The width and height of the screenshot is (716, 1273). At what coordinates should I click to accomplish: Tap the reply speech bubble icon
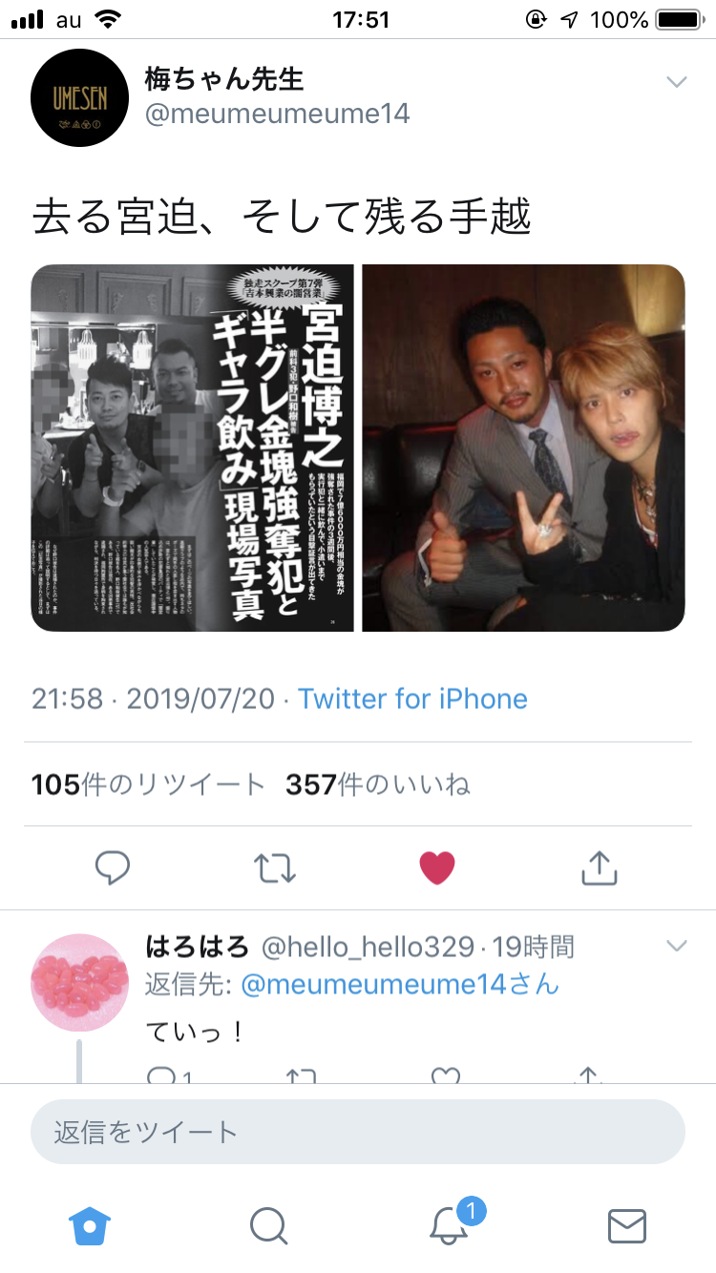[113, 867]
